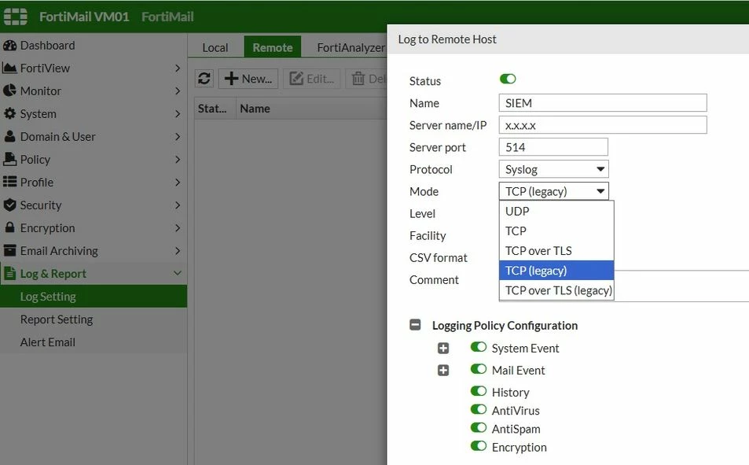Expand the Profile menu chevron
The image size is (749, 465).
(x=178, y=183)
